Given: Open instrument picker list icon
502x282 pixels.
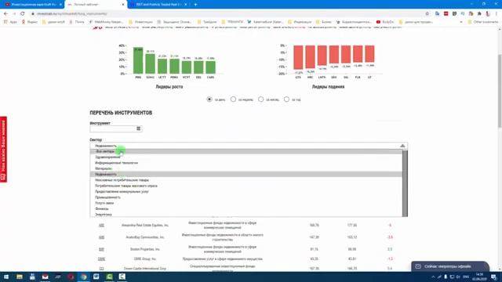Looking at the screenshot, I should (x=138, y=128).
